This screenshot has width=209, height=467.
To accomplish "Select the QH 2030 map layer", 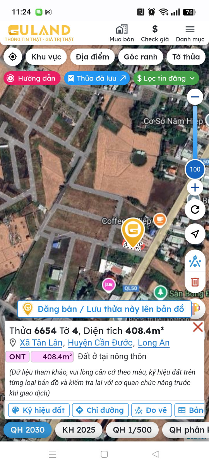I will 27,430.
